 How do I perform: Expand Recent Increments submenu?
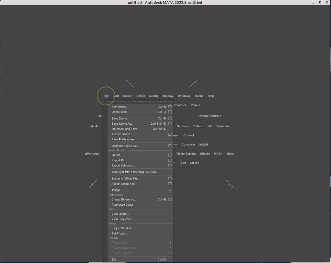coord(140,248)
